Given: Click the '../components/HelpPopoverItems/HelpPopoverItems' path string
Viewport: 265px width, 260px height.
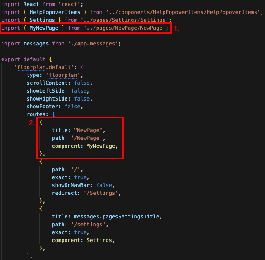Looking at the screenshot, I should [183, 12].
